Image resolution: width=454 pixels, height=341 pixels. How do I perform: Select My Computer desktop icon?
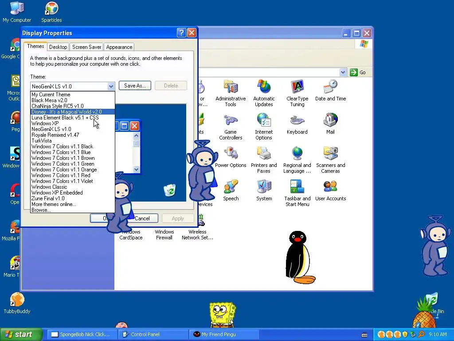(17, 12)
